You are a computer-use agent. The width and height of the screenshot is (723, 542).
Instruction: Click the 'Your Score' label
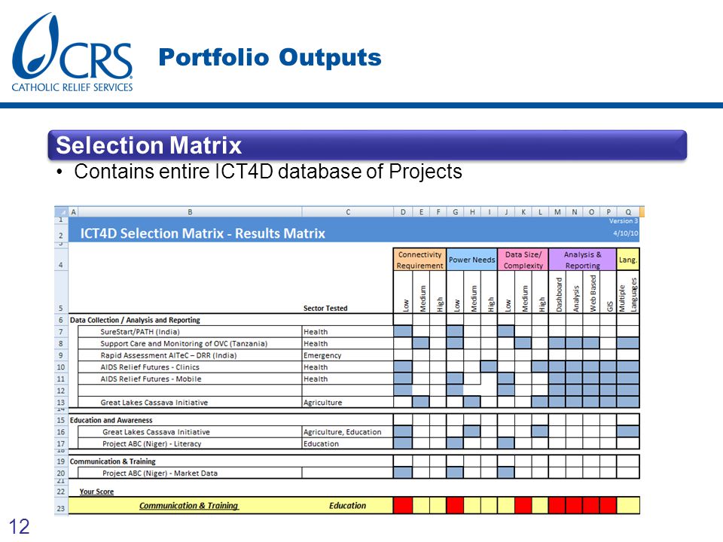click(96, 492)
